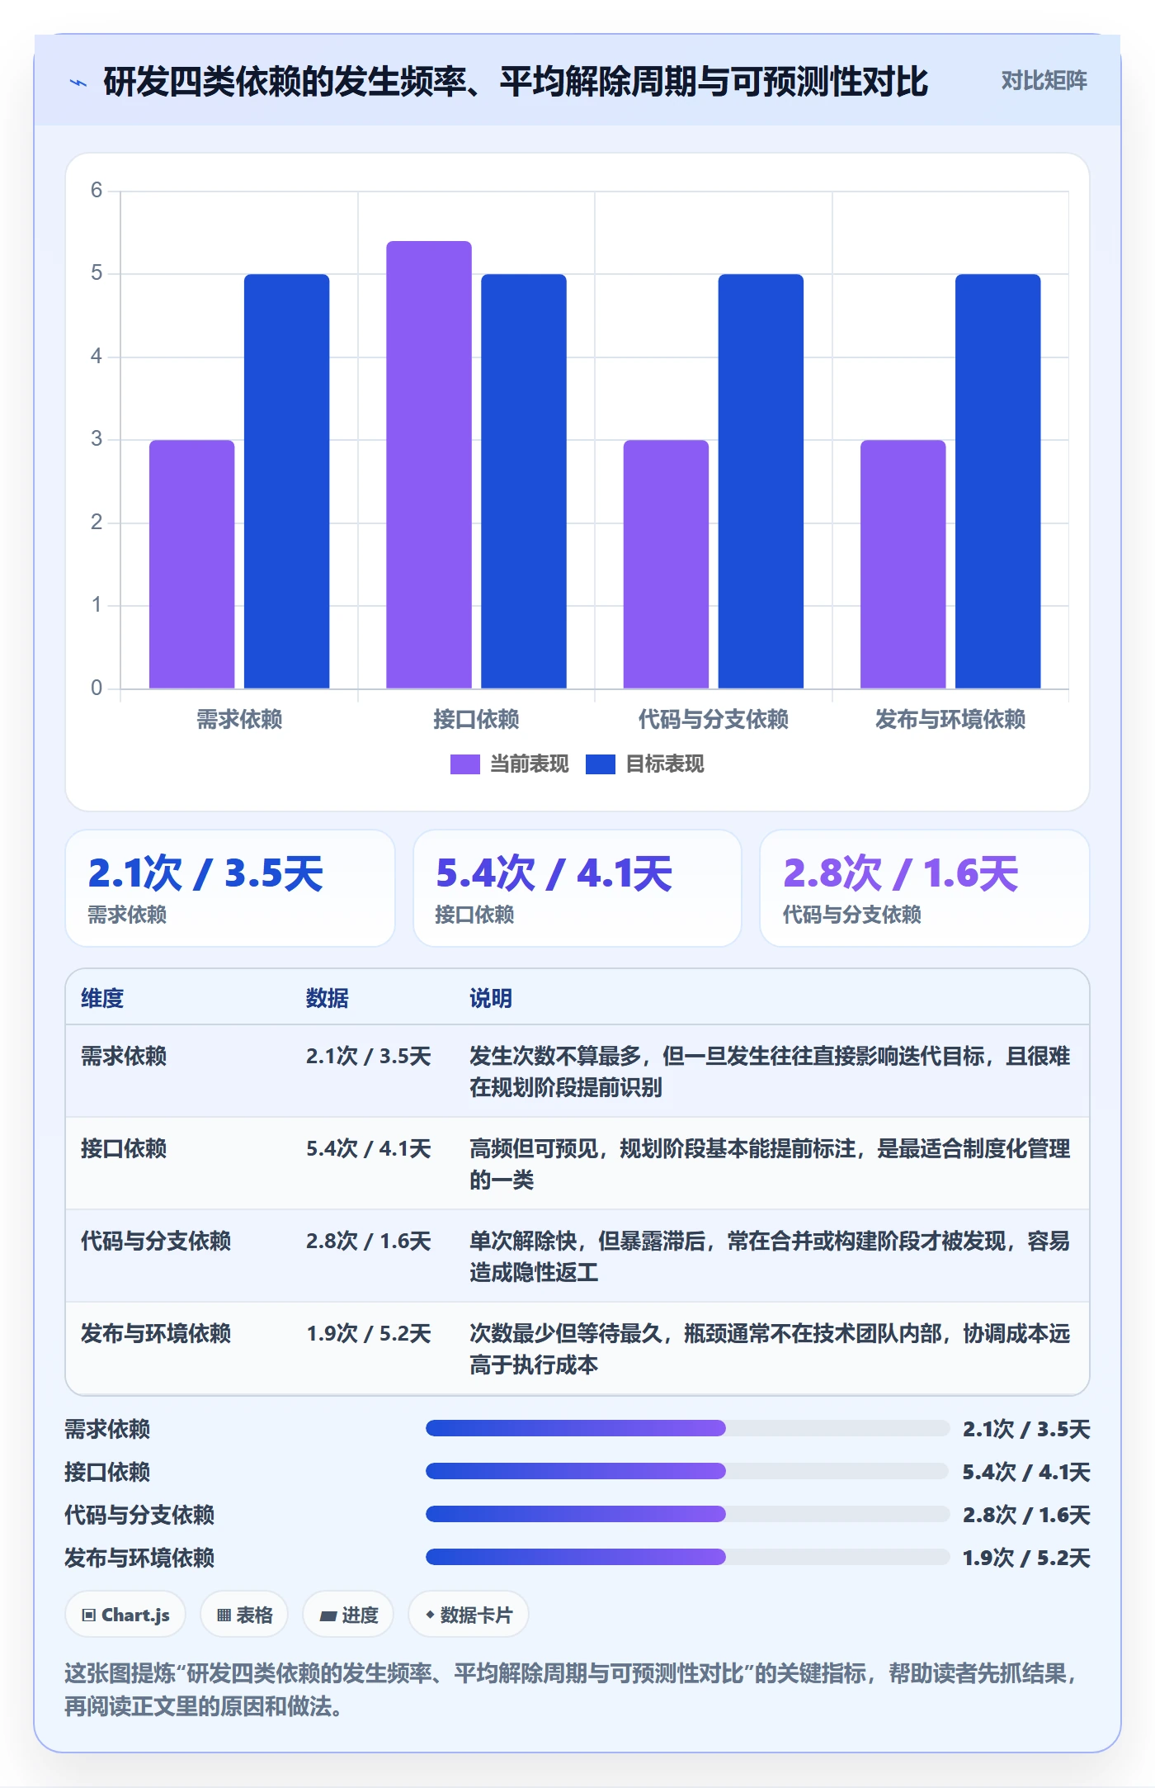The image size is (1155, 1788).
Task: Click the 发布与环境依赖 progress bar
Action: tap(687, 1557)
